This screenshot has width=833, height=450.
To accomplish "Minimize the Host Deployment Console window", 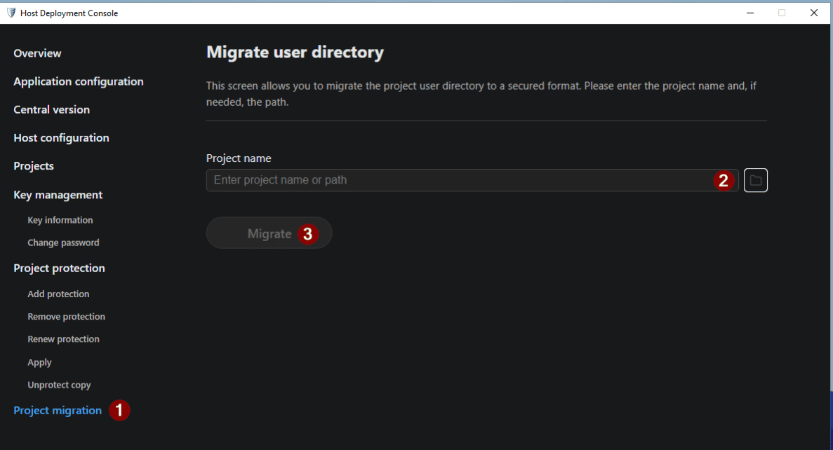I will tap(750, 13).
